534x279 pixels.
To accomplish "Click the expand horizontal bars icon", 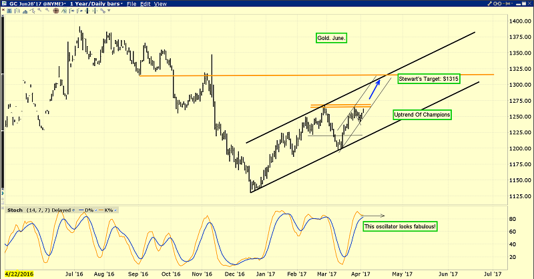I will 95,11.
